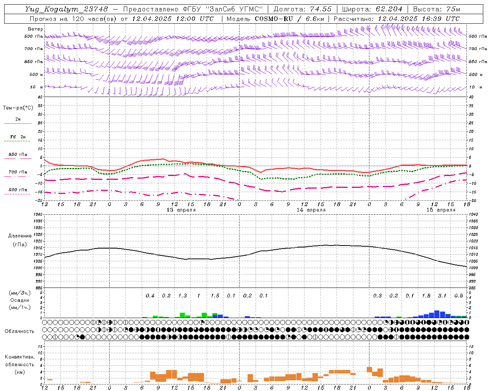Click the 'Ветер' wind panel label
This screenshot has width=489, height=391.
(x=36, y=29)
